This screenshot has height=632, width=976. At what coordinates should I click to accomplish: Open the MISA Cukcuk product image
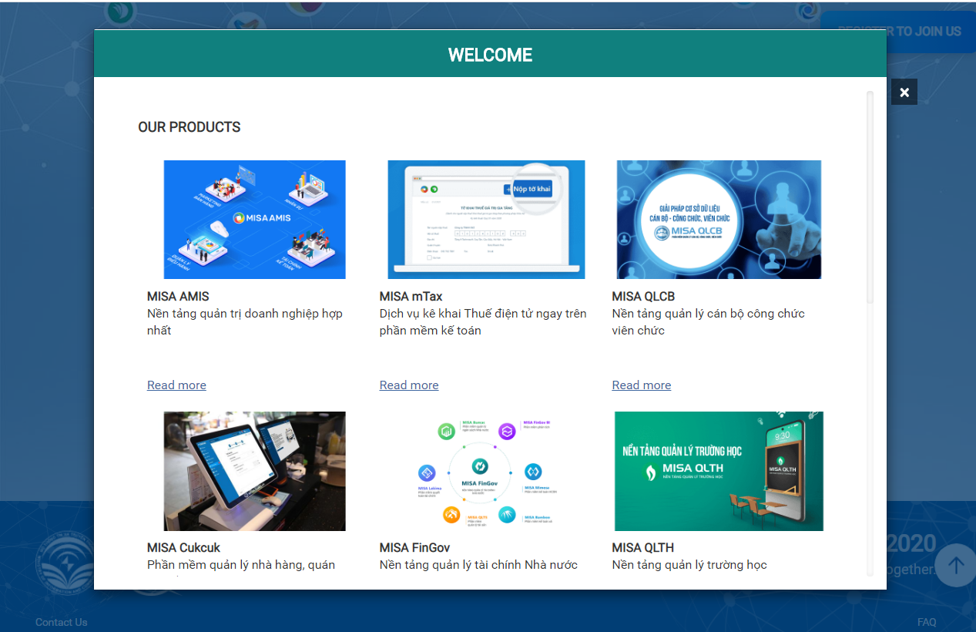tap(254, 471)
